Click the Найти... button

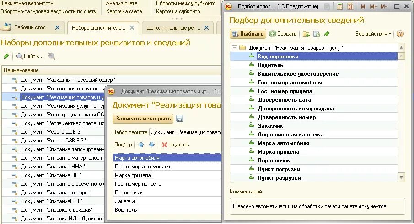[29, 56]
